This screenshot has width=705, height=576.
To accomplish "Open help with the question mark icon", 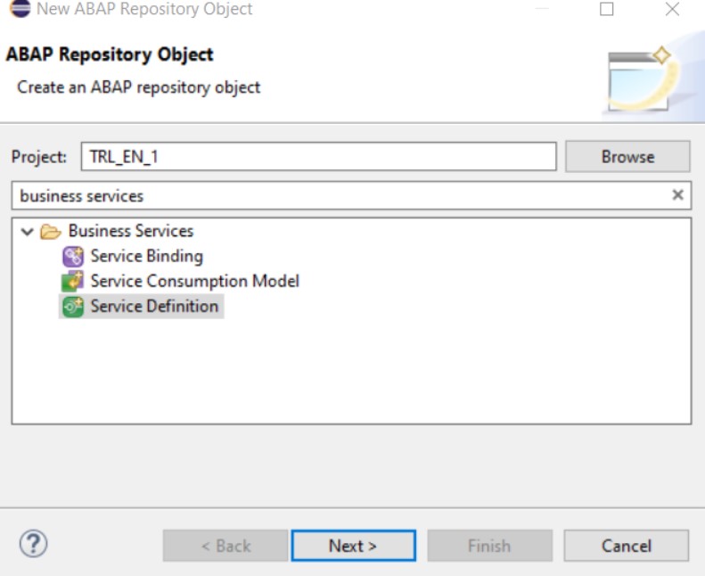I will pos(33,543).
